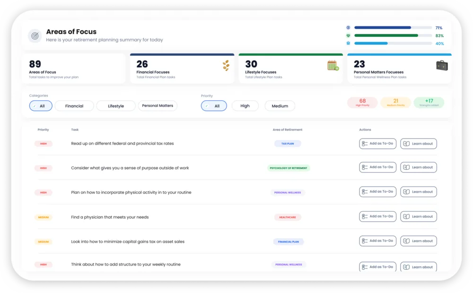
Task: Click the gold plant icon in Financial Focuses card
Action: pyautogui.click(x=226, y=65)
